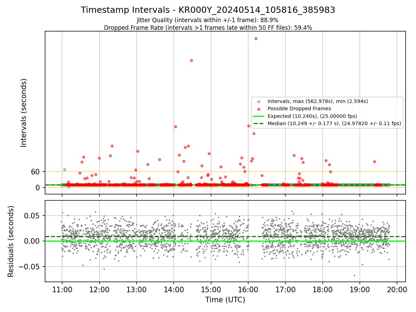Click the 'Time (UTC)' x-axis label
Viewport: 416px width, 312px height.
point(225,300)
